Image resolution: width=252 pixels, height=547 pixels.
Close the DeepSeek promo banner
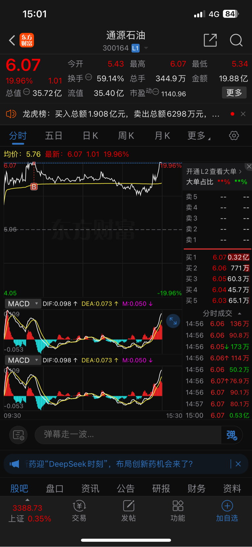pyautogui.click(x=238, y=464)
